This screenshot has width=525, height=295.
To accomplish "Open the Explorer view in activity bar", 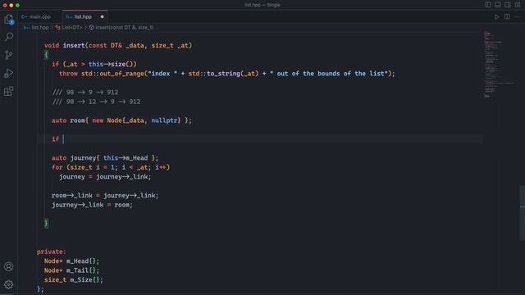I will [x=9, y=20].
